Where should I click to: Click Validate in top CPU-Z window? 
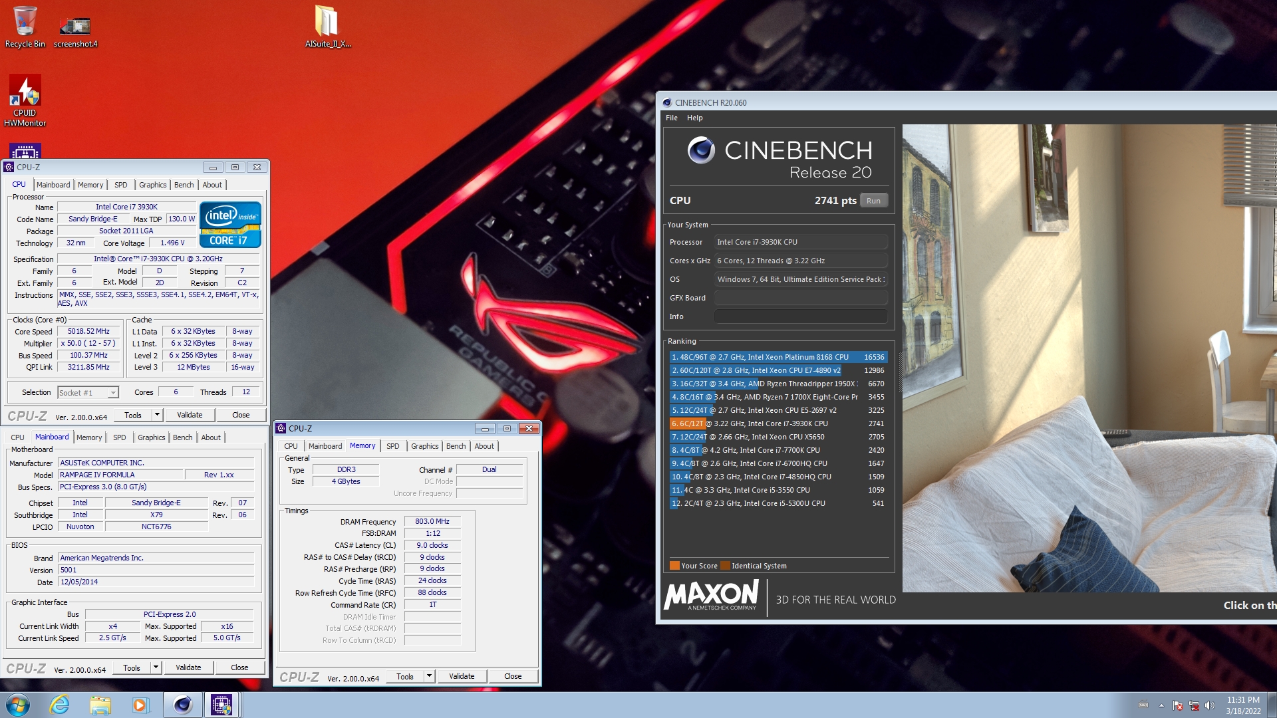(x=190, y=415)
